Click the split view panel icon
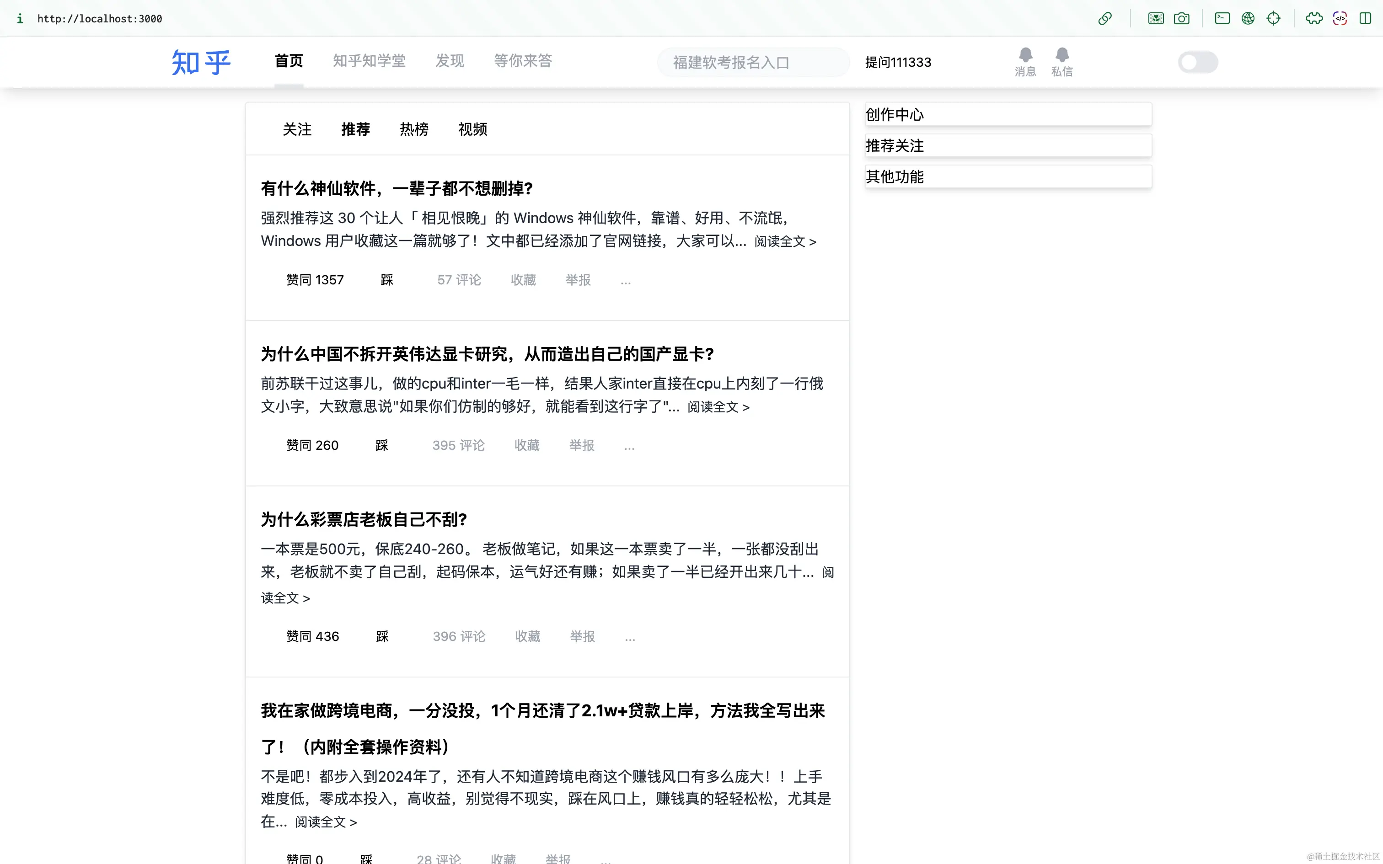Viewport: 1383px width, 864px height. (x=1365, y=18)
